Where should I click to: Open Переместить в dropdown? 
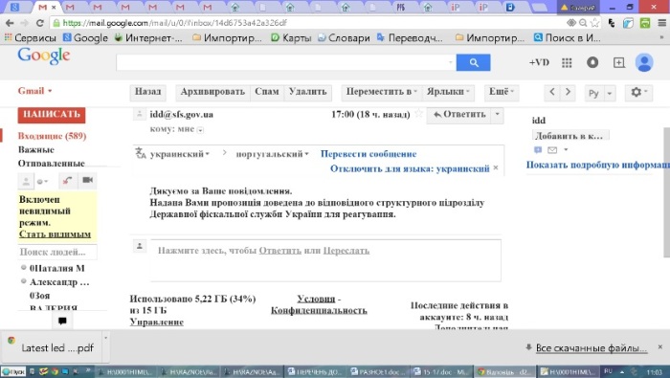381,92
